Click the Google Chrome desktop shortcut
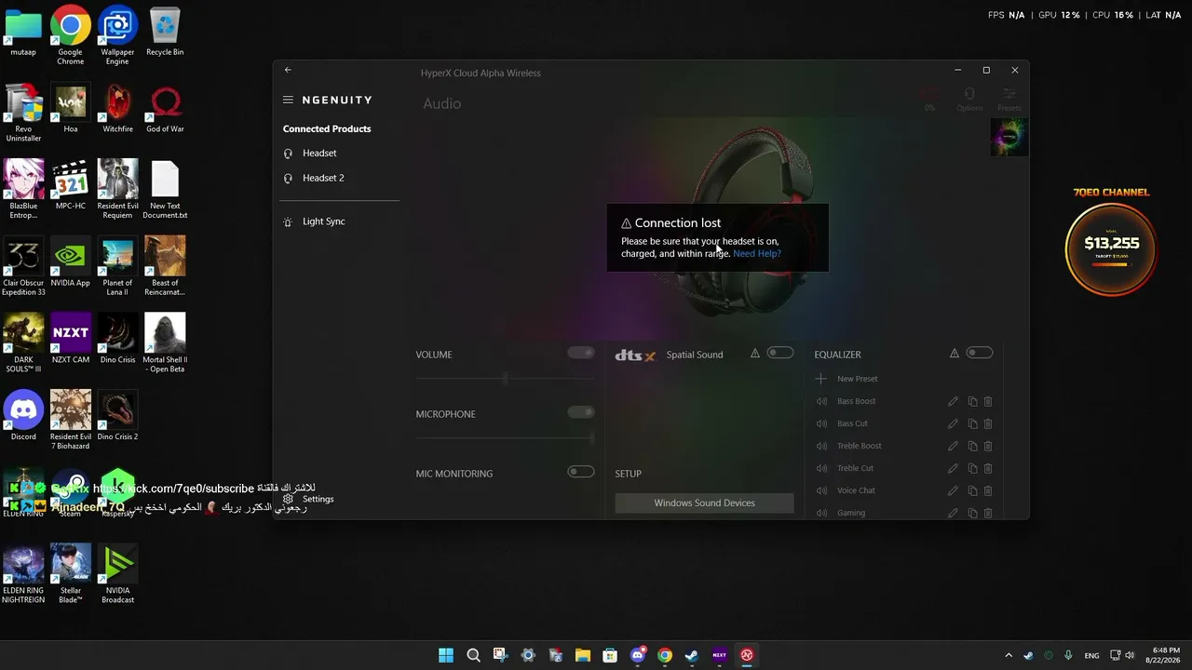 tap(71, 35)
